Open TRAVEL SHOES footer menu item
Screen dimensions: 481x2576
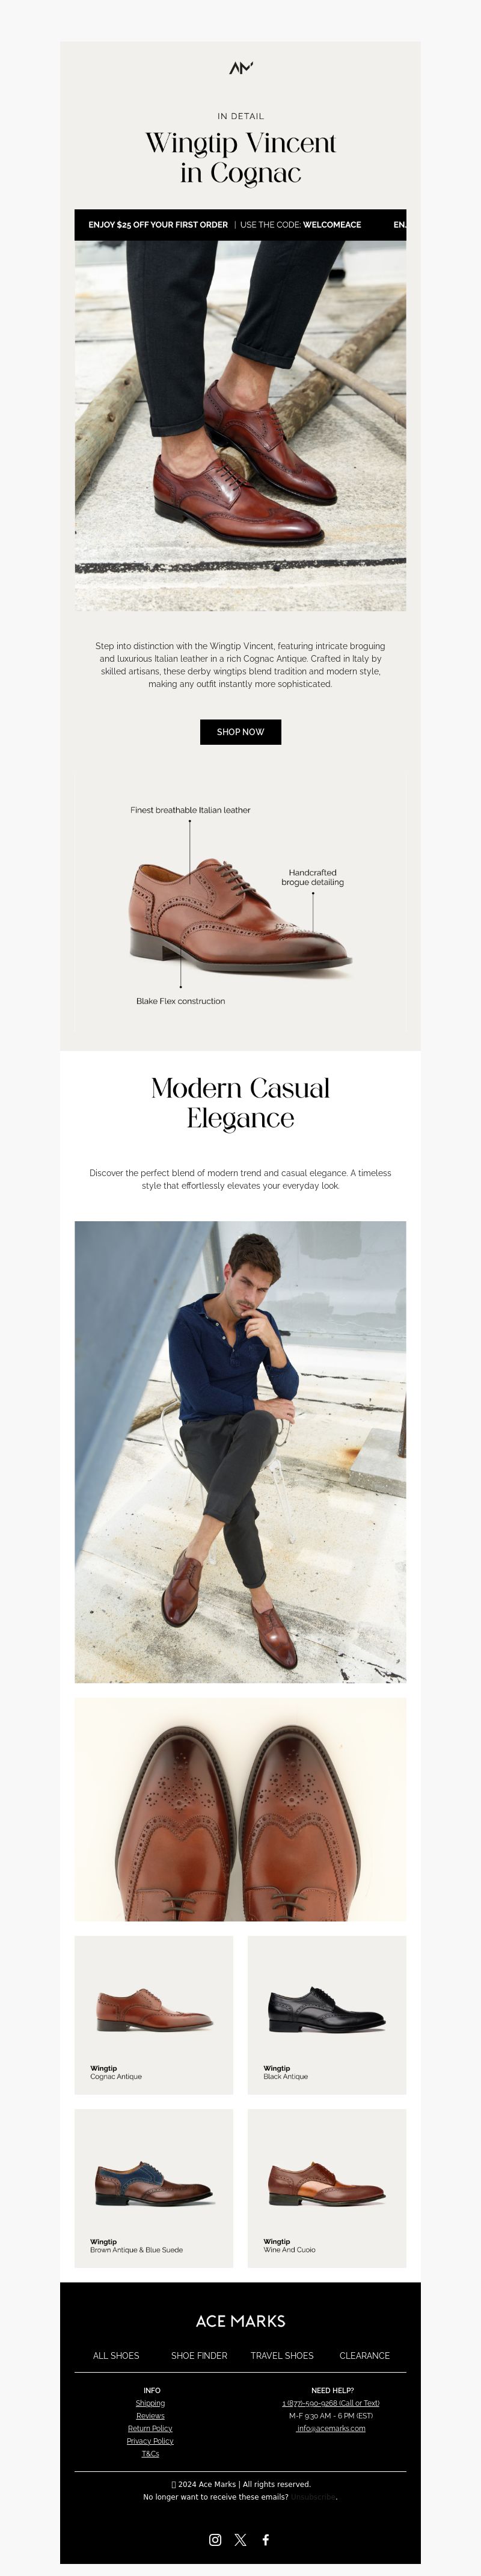(282, 2355)
